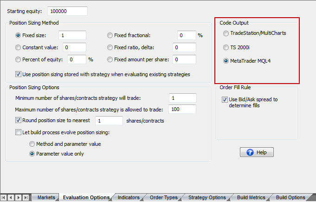This screenshot has width=316, height=202.
Task: Choose Percent of equity sizing method
Action: pyautogui.click(x=18, y=59)
